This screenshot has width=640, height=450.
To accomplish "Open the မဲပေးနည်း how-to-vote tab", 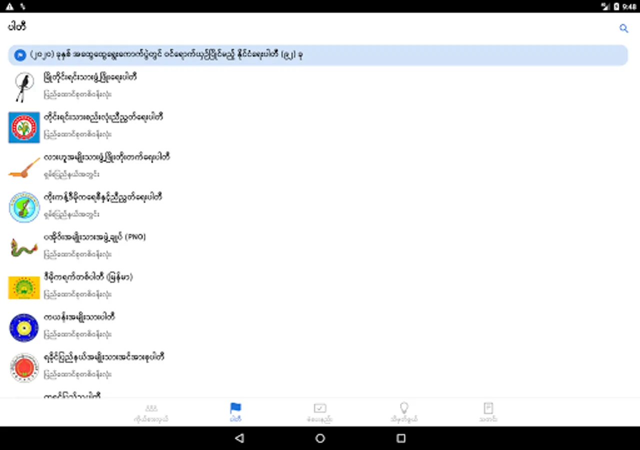I will [320, 413].
